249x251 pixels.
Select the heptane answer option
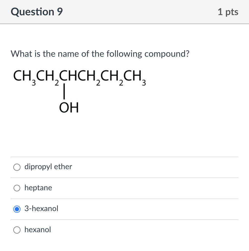coord(17,188)
